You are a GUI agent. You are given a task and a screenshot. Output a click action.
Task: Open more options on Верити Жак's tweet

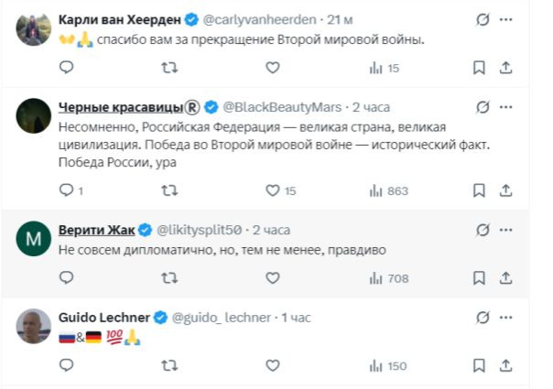coord(506,230)
